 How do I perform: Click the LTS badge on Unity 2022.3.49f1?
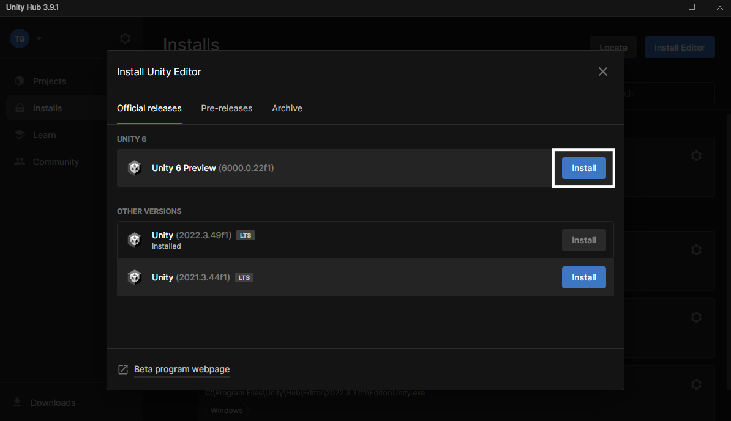coord(246,235)
